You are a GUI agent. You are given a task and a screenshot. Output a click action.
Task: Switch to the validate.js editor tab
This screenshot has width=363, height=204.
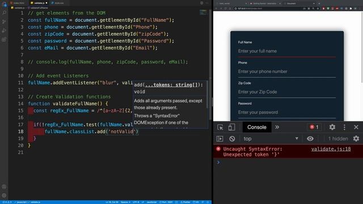pos(39,3)
